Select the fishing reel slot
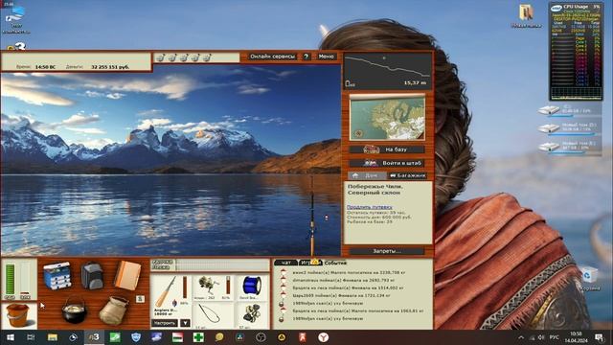 click(x=213, y=287)
